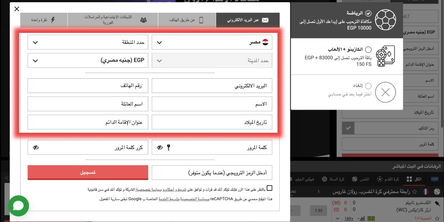Click the casino cards and dice icon

(x=385, y=56)
